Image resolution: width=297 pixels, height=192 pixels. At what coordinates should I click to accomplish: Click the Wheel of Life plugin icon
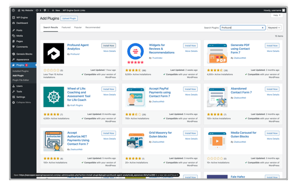pyautogui.click(x=54, y=97)
